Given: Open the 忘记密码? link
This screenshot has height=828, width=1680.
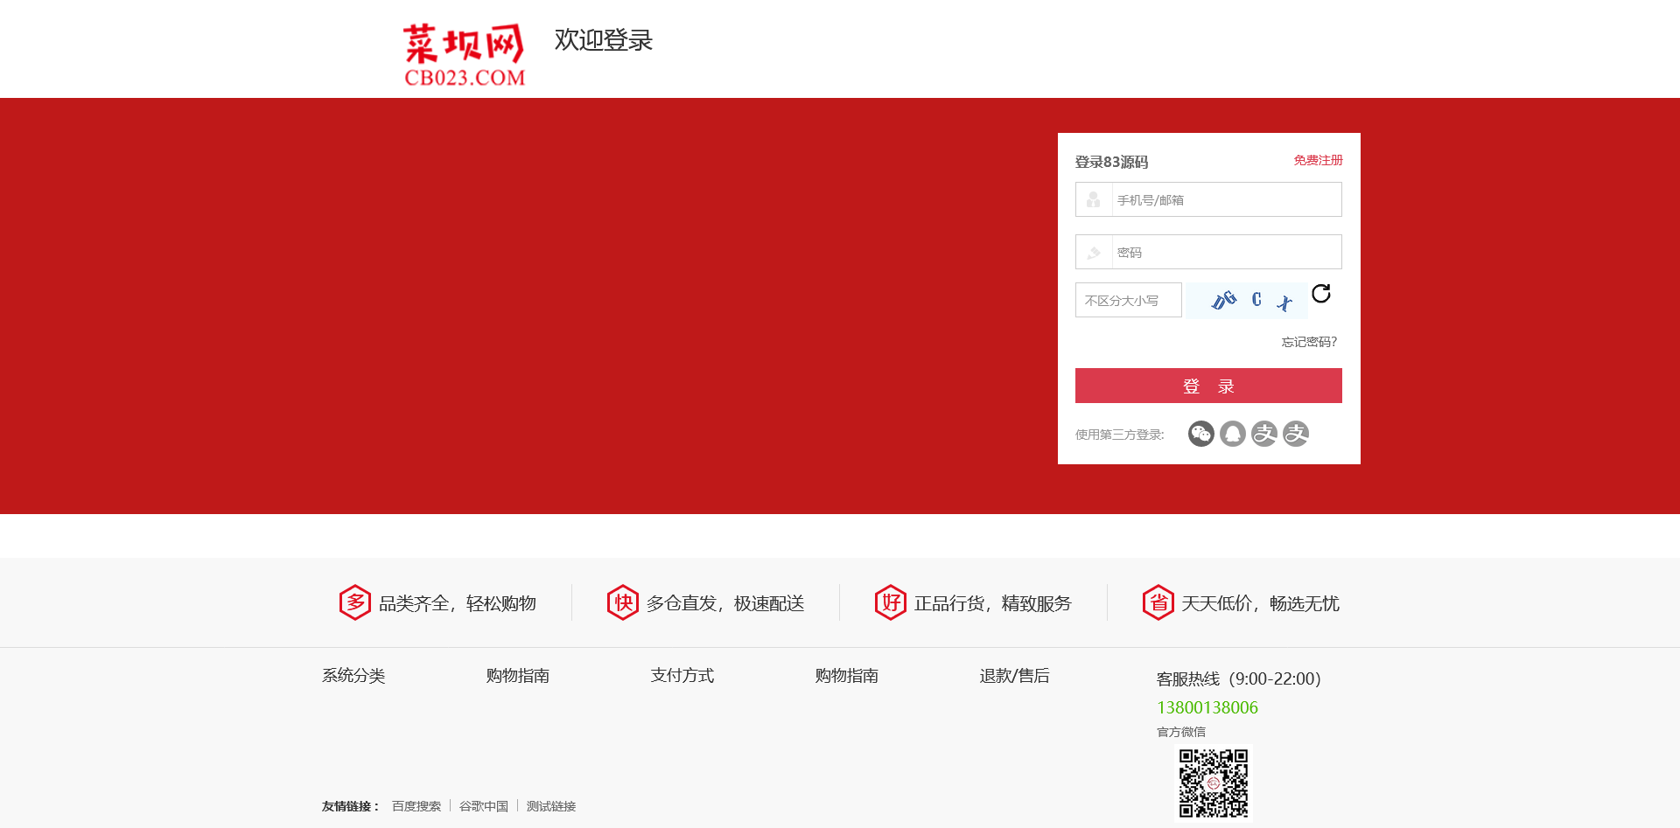Looking at the screenshot, I should pos(1309,342).
